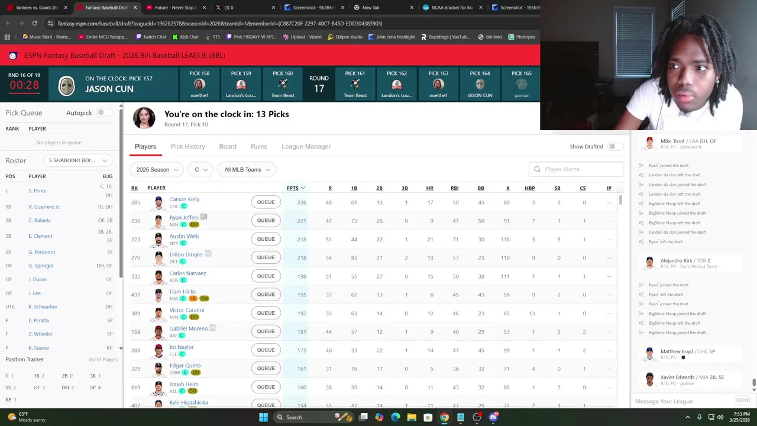Open the Chrome apps grid icon
The height and width of the screenshot is (426, 757).
7,37
